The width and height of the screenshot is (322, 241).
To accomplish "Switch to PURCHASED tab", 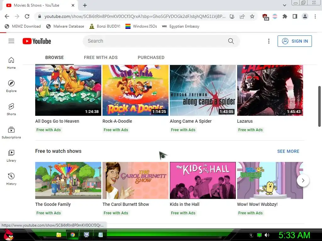I will pos(151,58).
